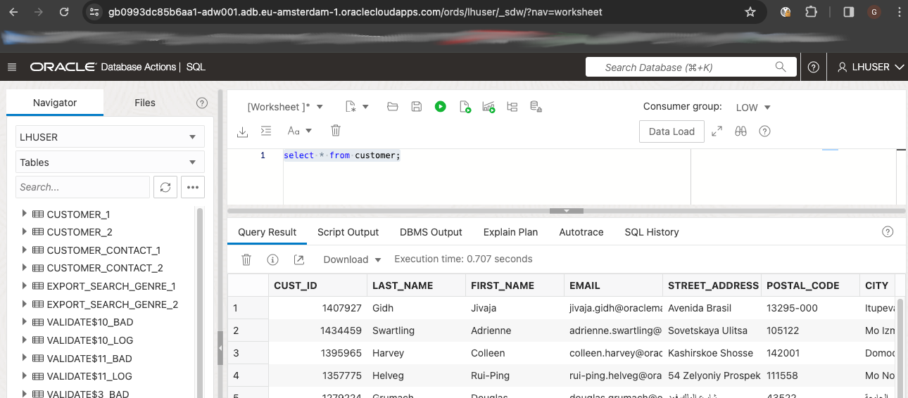Open the Chrome profile avatar G
The image size is (908, 398).
(x=874, y=12)
